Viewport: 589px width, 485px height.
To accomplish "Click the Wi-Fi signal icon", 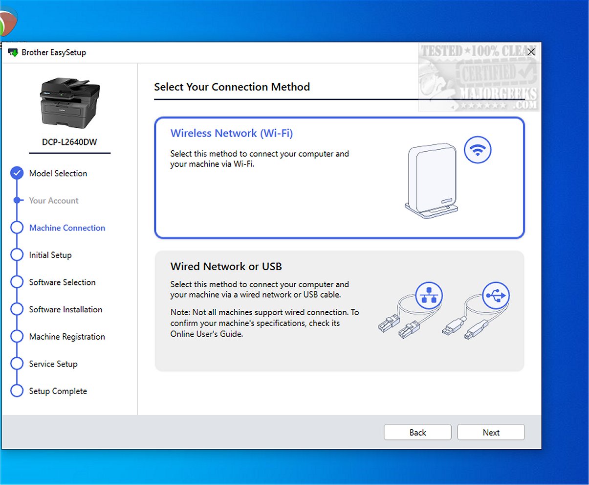I will (478, 149).
